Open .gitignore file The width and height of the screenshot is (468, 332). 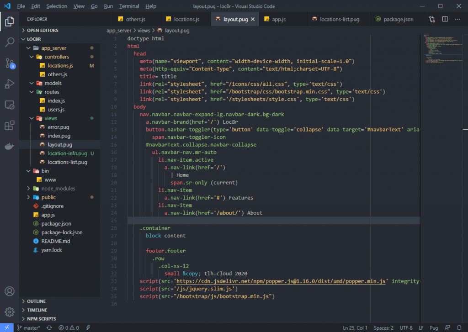coord(52,206)
